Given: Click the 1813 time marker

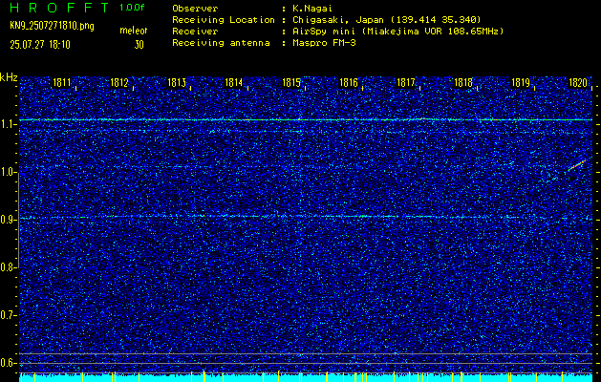Looking at the screenshot, I should pyautogui.click(x=177, y=83).
